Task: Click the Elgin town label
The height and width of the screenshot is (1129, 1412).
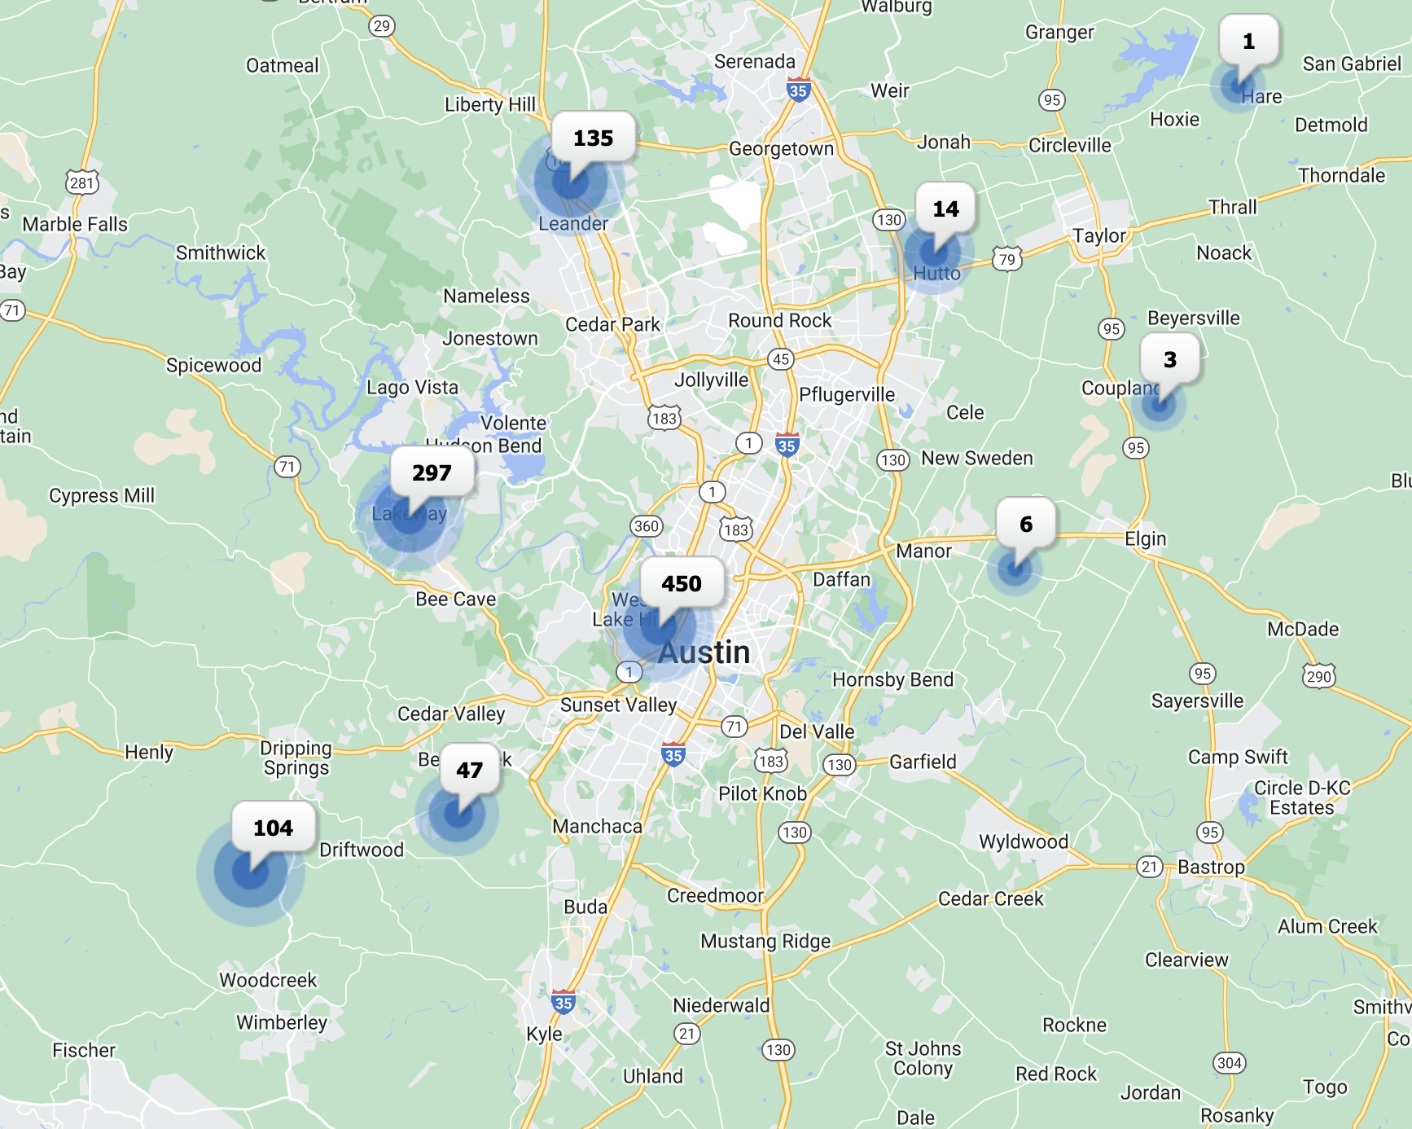Action: coord(1145,539)
